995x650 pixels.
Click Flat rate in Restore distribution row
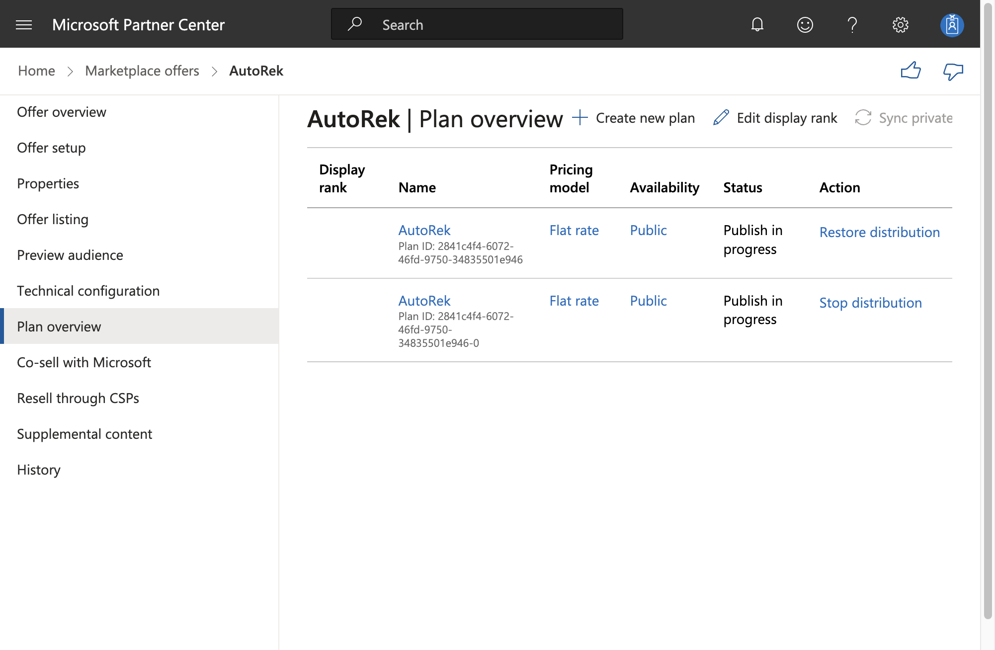point(574,230)
